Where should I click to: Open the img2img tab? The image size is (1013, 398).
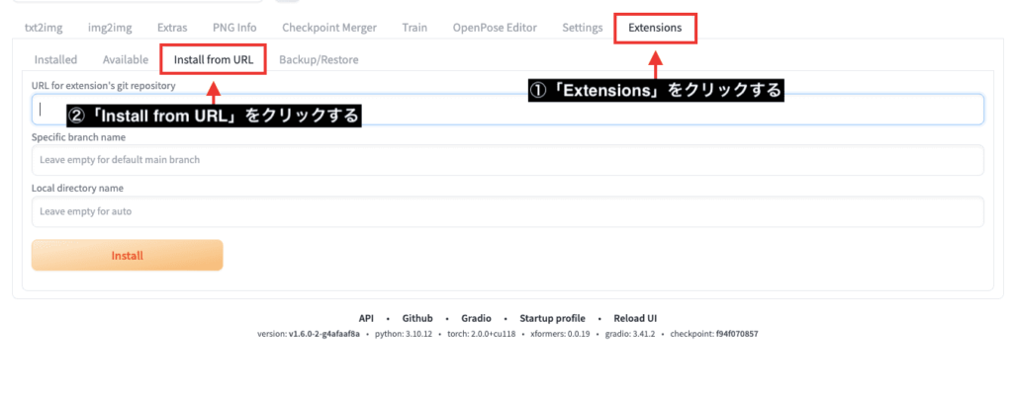(110, 27)
